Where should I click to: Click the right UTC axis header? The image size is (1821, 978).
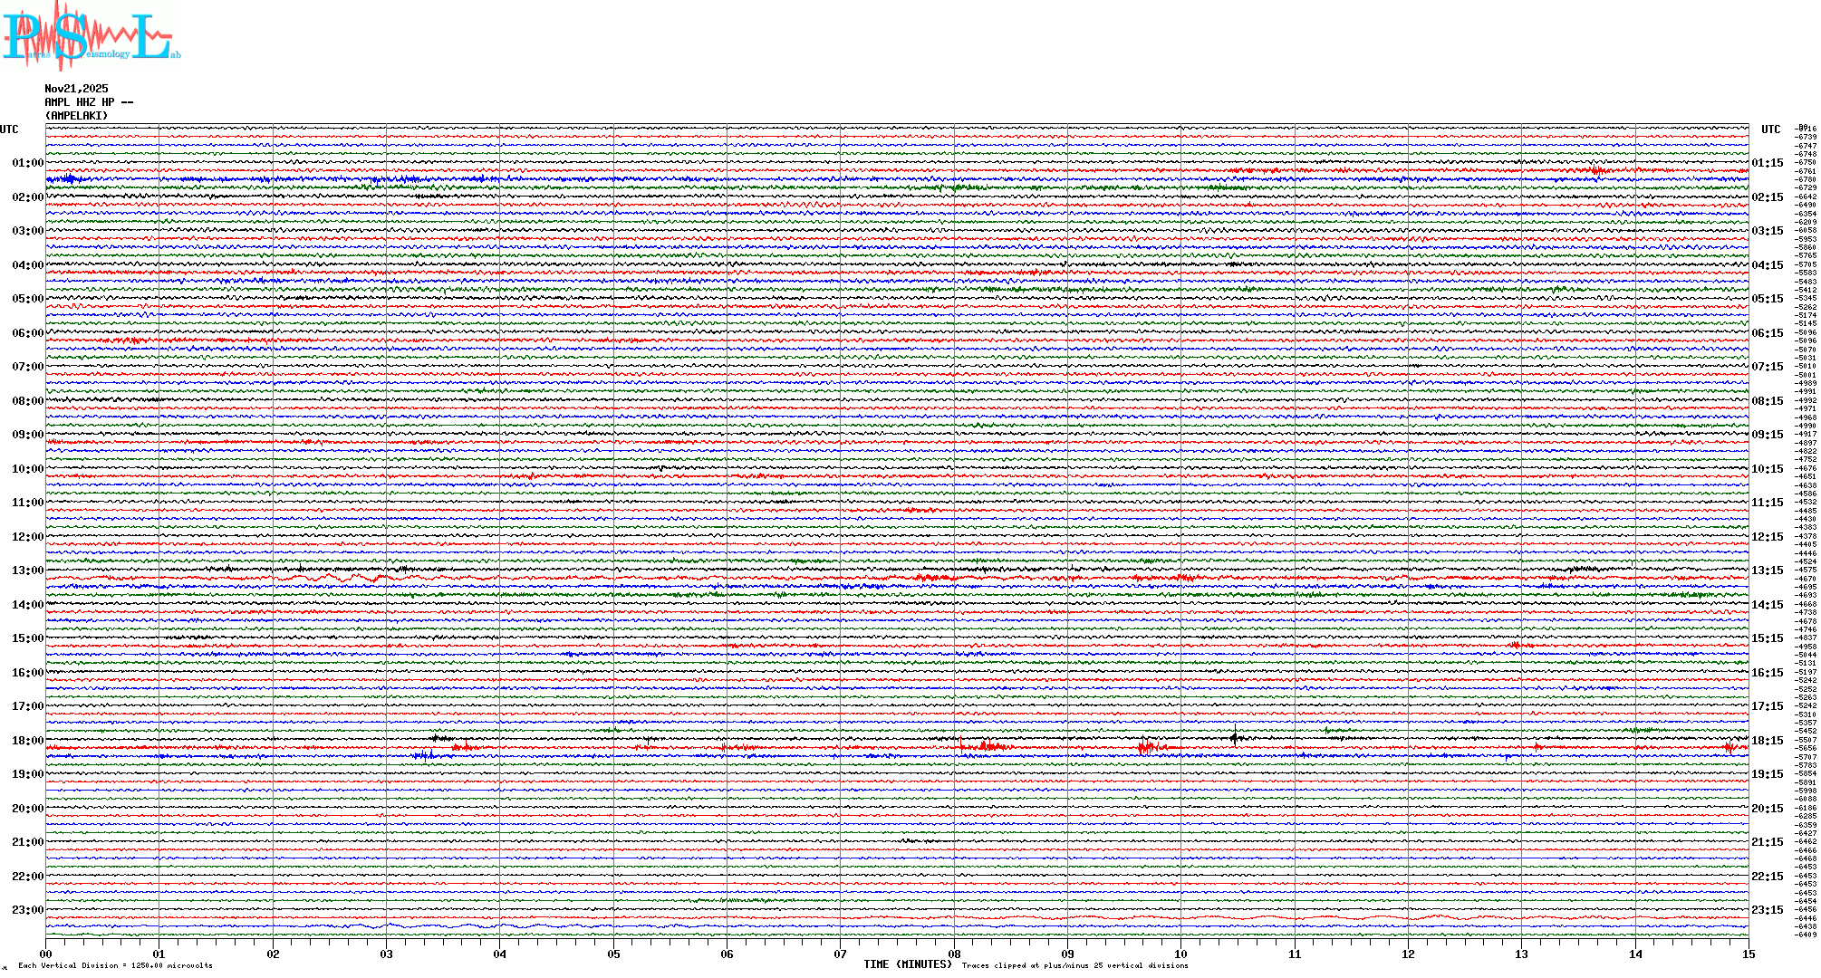pyautogui.click(x=1770, y=129)
